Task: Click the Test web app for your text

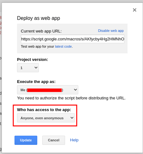Action: (x=38, y=46)
